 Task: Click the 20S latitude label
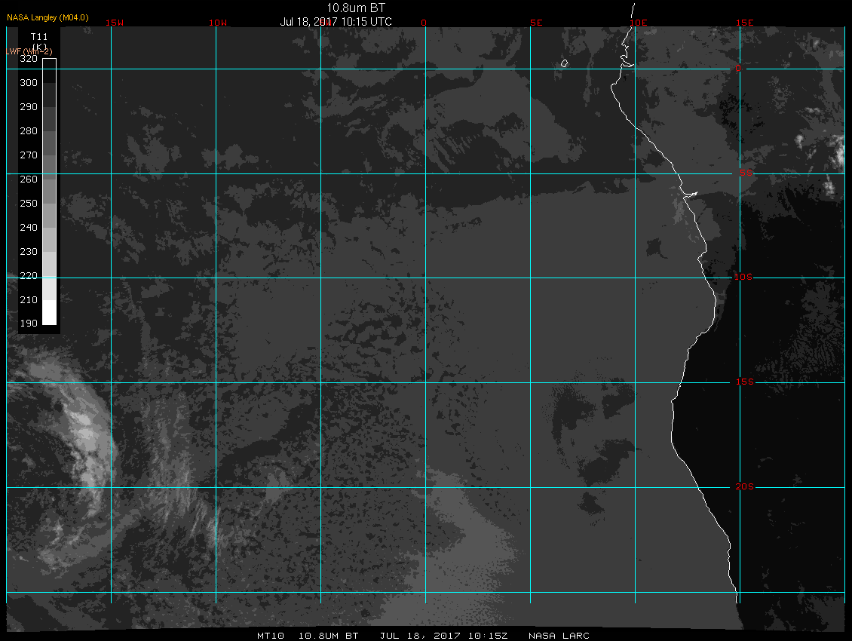tap(744, 486)
